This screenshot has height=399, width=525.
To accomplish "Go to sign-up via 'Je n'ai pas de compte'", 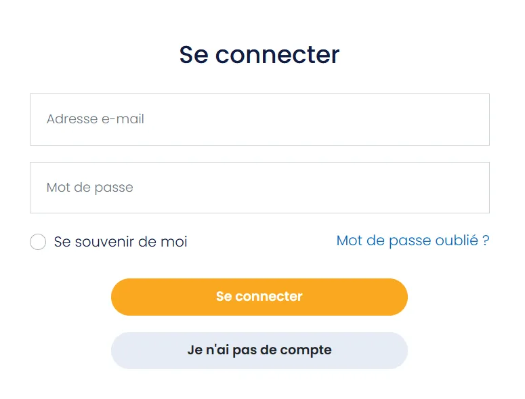I will pos(259,350).
